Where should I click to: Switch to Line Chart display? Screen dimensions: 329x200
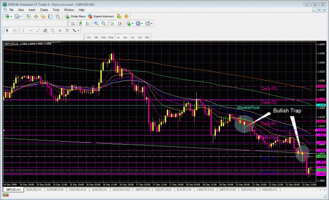coord(88,24)
